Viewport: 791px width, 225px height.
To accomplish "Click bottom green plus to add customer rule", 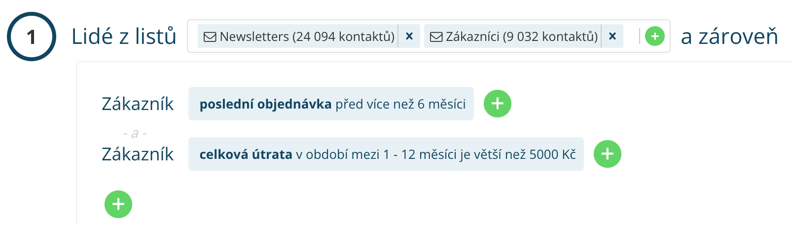I will click(118, 204).
